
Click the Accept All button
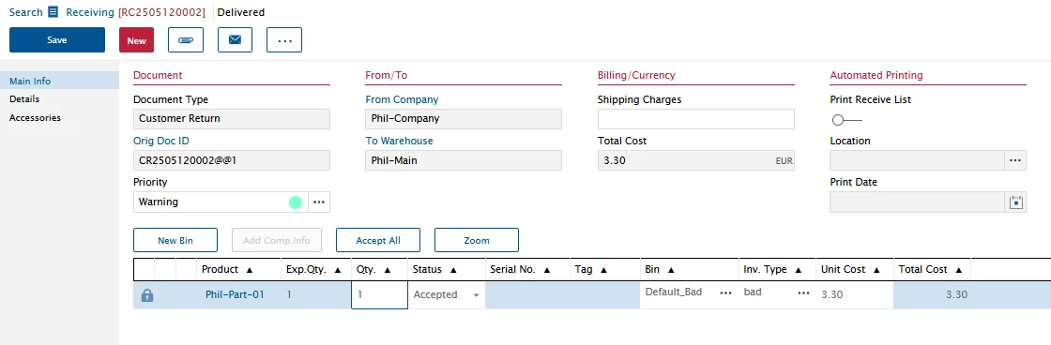378,241
